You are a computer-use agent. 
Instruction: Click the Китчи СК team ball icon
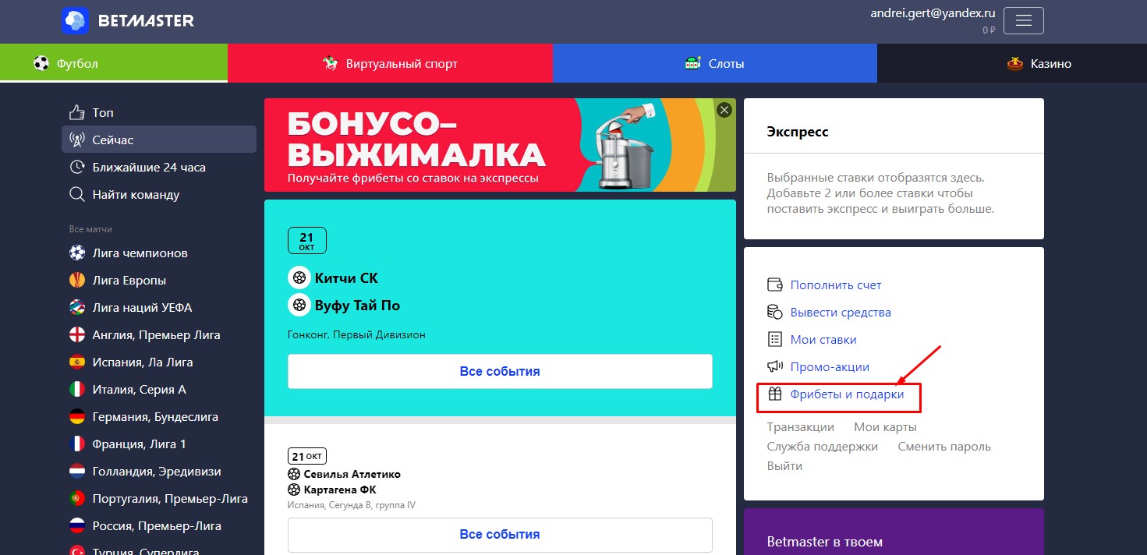coord(299,277)
